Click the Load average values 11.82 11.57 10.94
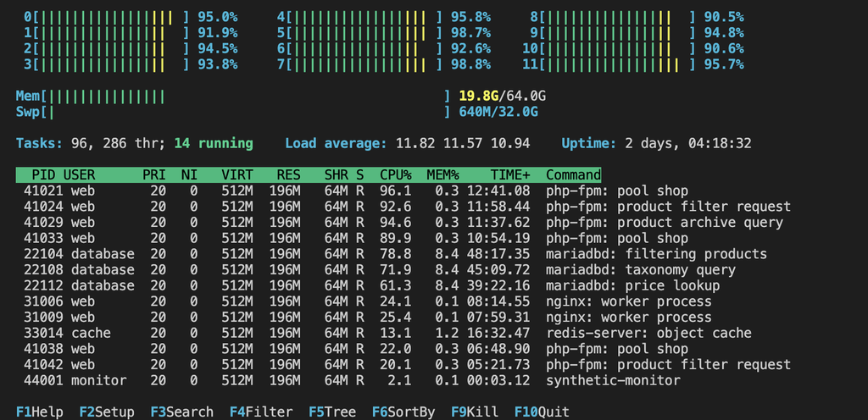Viewport: 868px width, 420px height. point(463,144)
